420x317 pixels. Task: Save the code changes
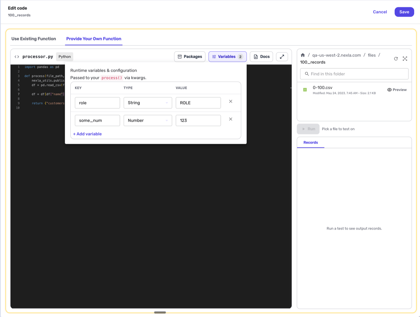(404, 12)
